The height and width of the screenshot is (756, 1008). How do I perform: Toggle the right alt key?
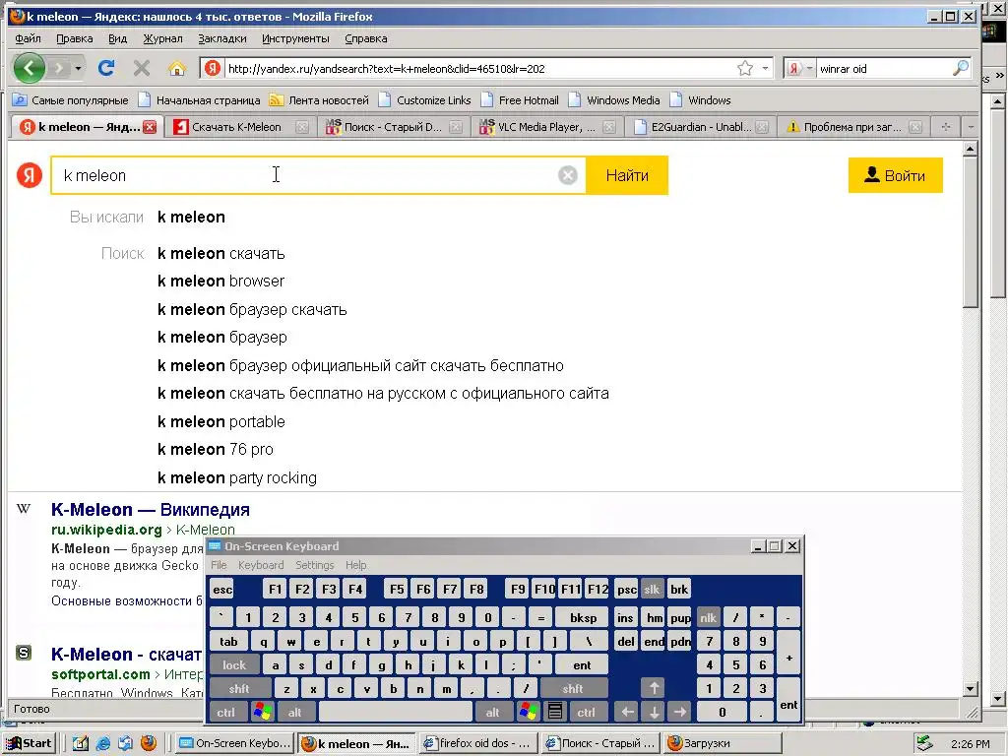pyautogui.click(x=492, y=713)
